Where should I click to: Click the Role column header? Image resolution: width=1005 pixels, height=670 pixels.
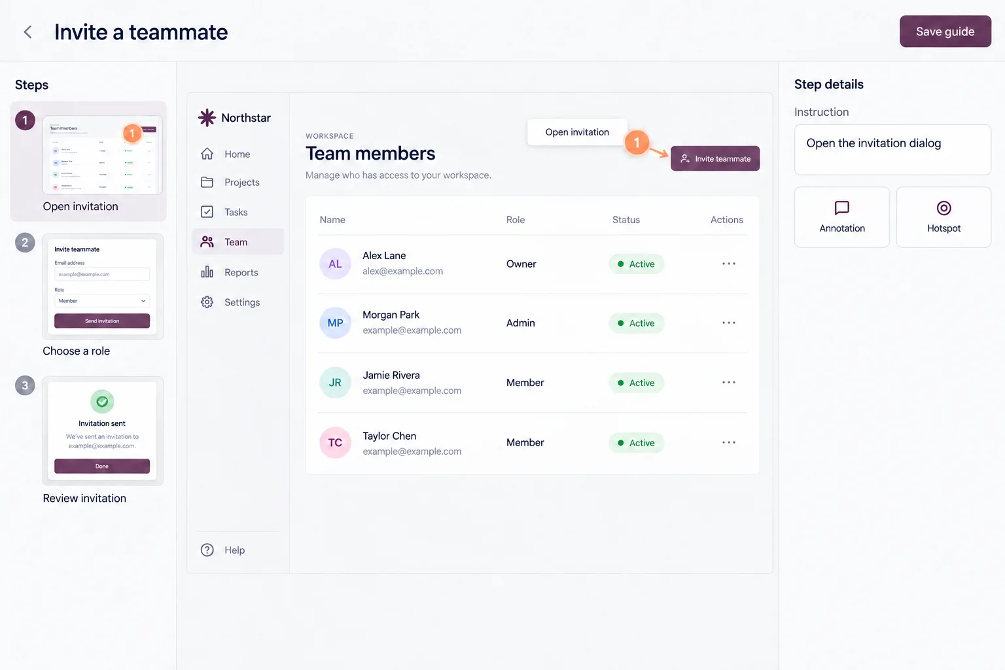point(516,220)
